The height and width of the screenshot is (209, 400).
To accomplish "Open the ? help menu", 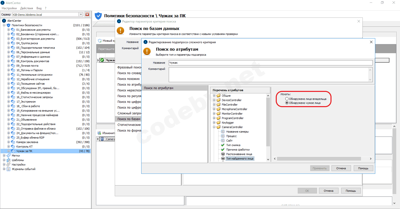I will [x=45, y=8].
